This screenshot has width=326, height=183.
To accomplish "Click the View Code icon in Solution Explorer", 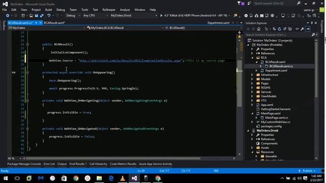I will [297, 29].
